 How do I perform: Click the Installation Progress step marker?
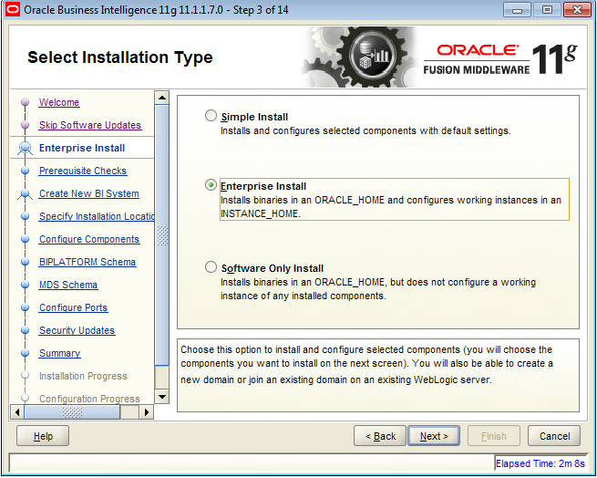[26, 376]
